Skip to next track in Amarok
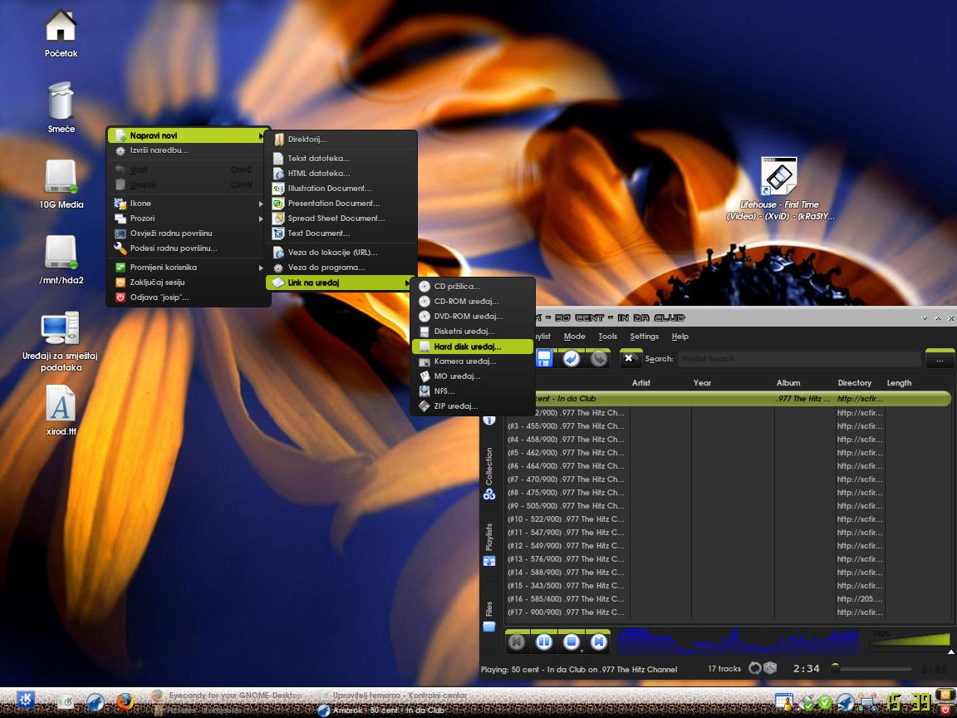Screen dimensions: 957x718 [x=599, y=642]
